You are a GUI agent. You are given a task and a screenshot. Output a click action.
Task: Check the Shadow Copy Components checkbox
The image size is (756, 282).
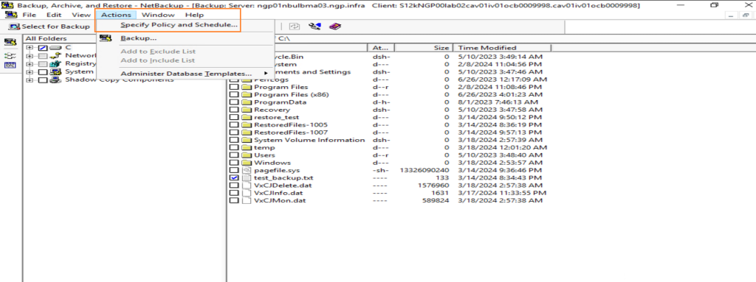(x=43, y=80)
